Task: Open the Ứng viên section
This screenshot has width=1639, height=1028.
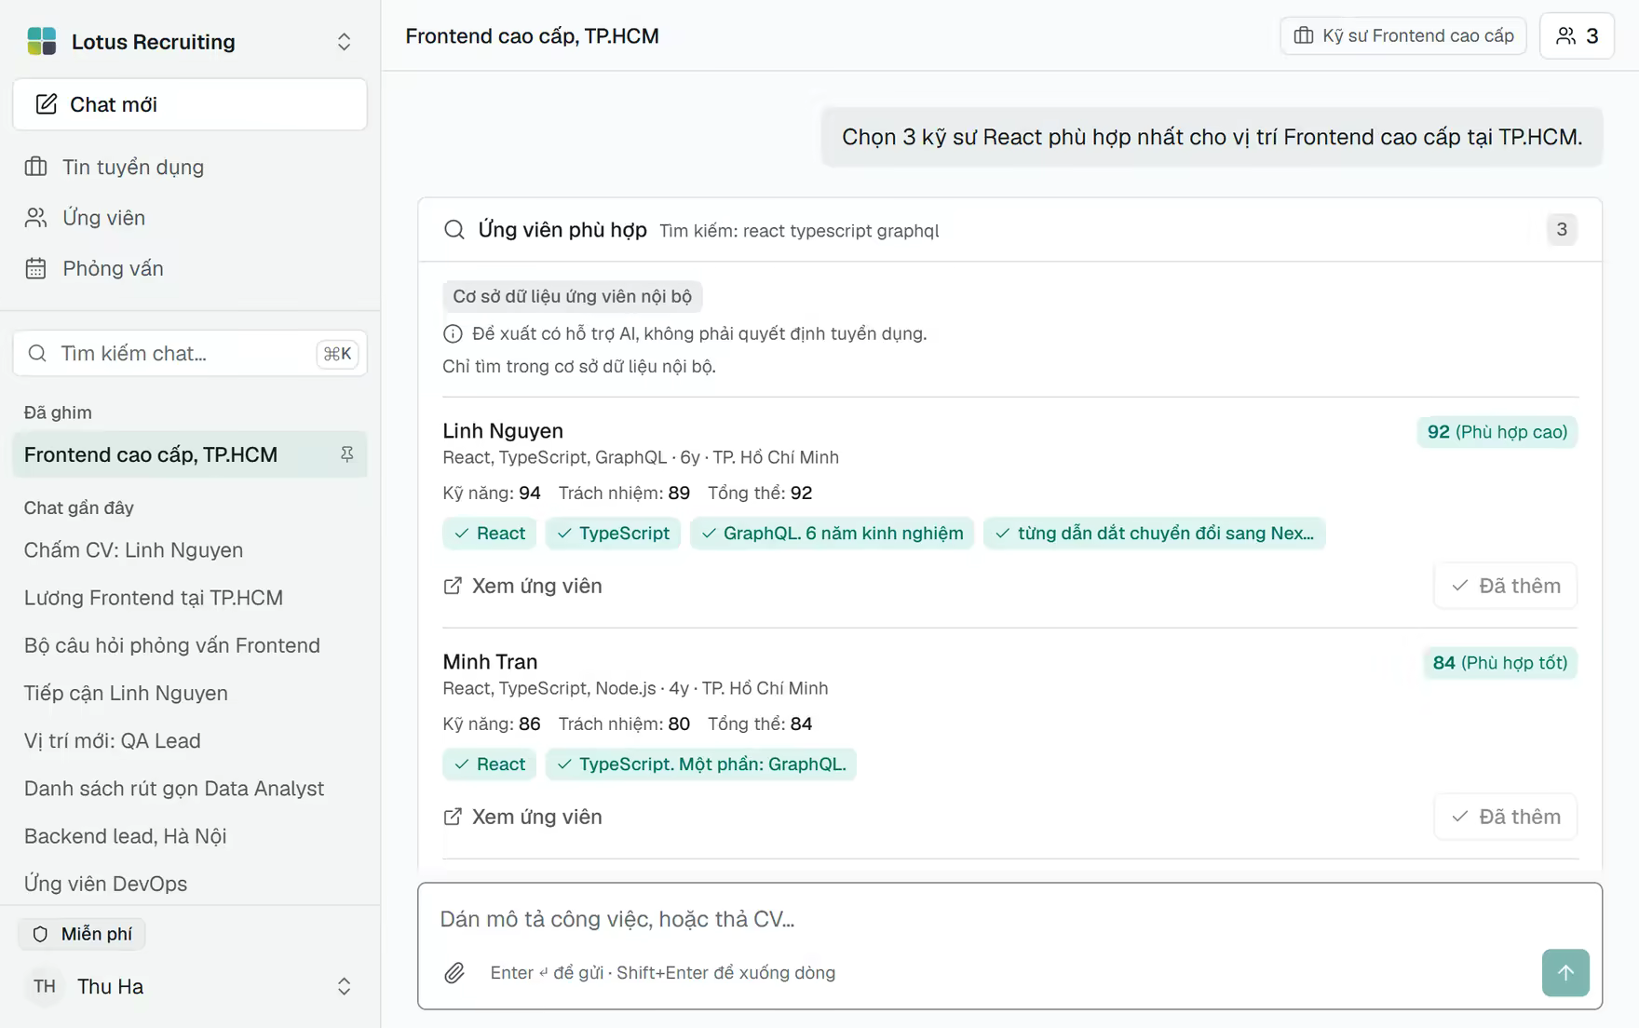Action: 190,218
